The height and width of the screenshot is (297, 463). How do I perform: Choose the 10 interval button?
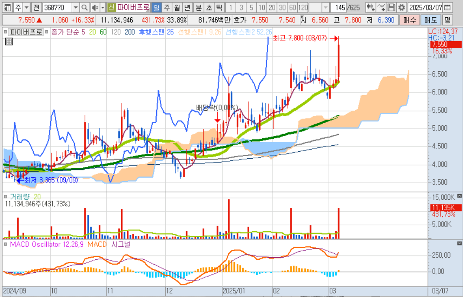[x=262, y=7]
